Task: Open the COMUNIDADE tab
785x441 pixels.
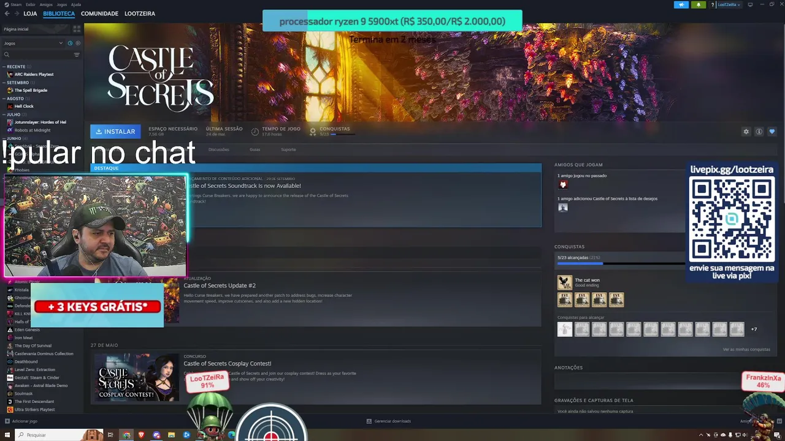Action: point(99,13)
